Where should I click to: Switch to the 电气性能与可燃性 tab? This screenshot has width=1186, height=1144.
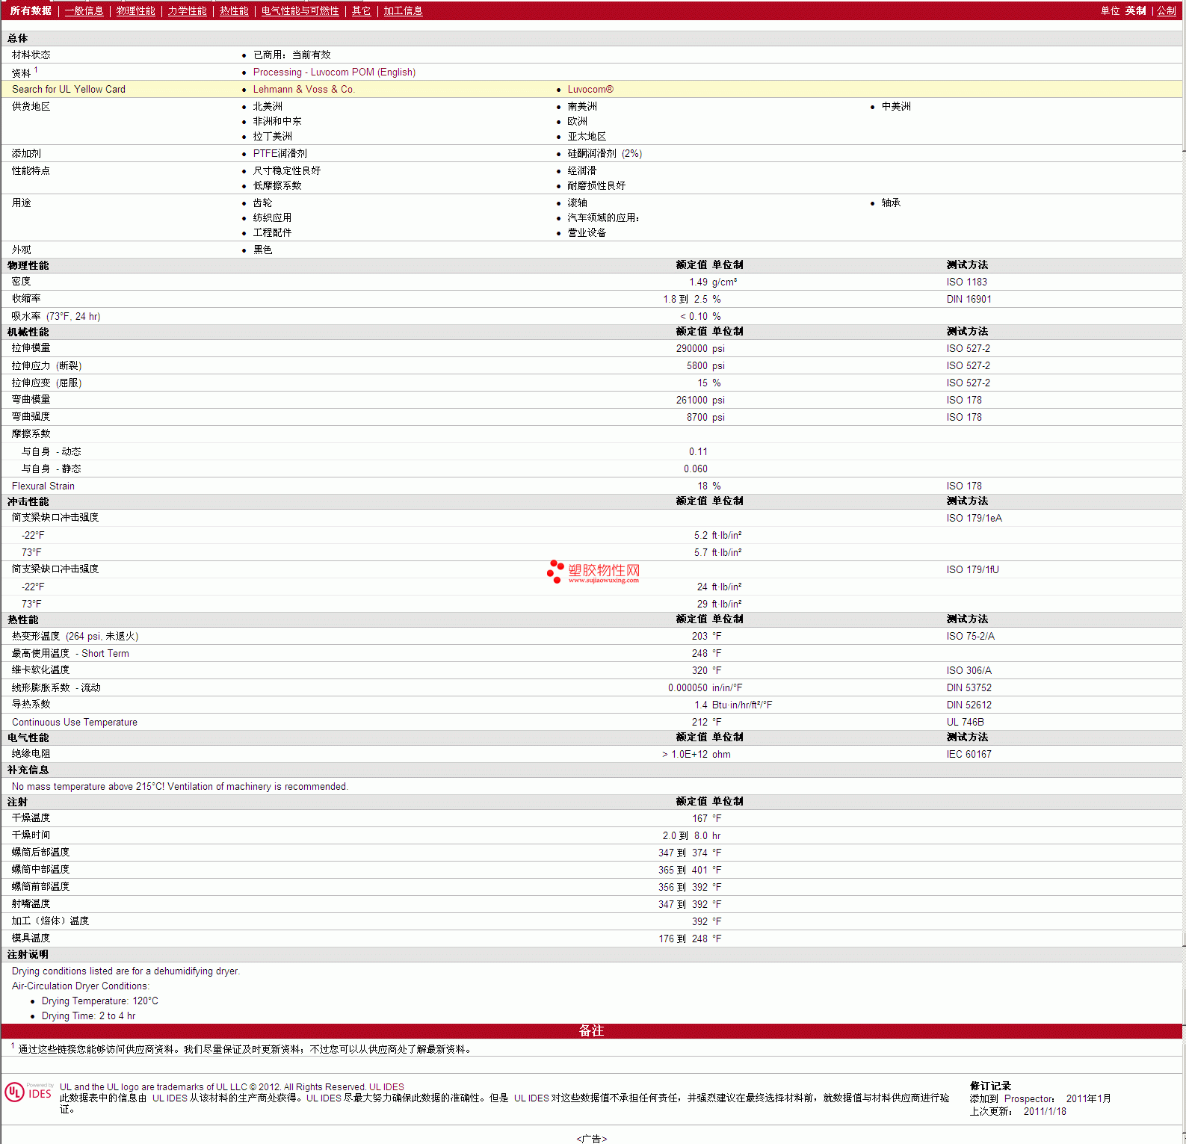(x=300, y=10)
